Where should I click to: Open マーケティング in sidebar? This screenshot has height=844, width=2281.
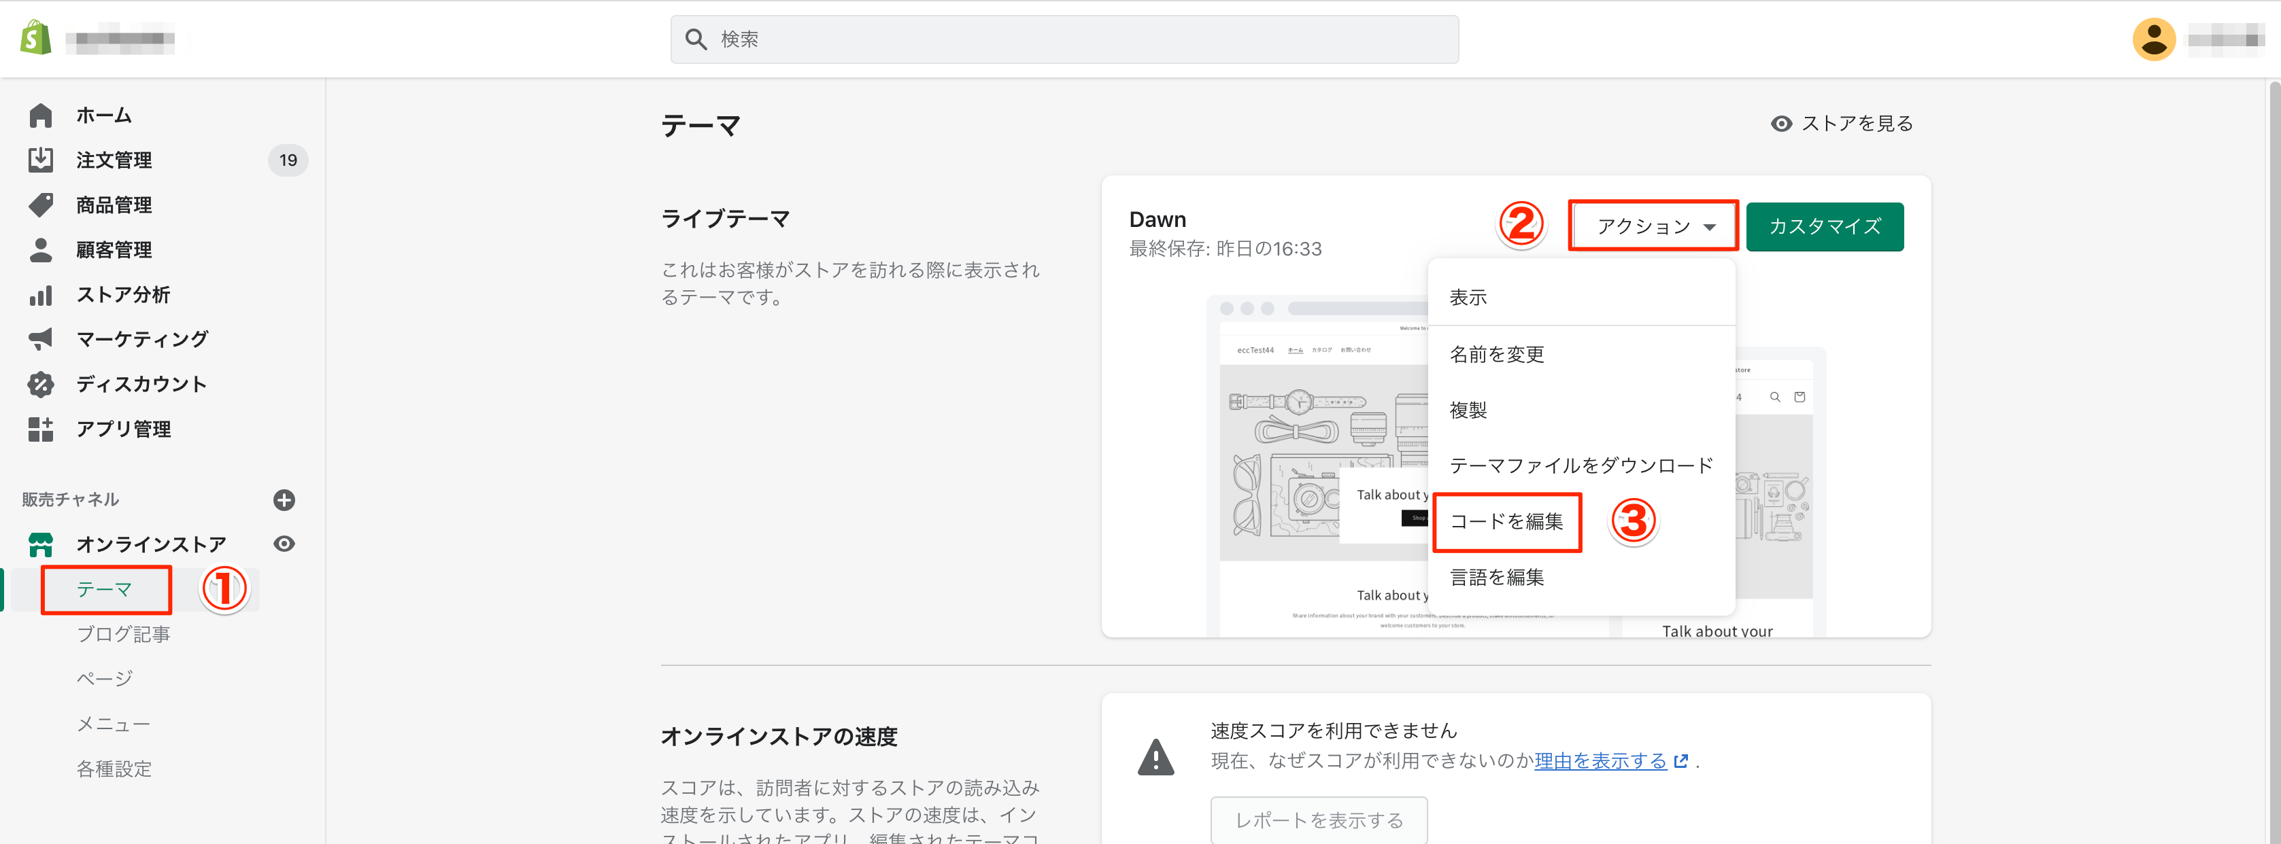coord(141,339)
